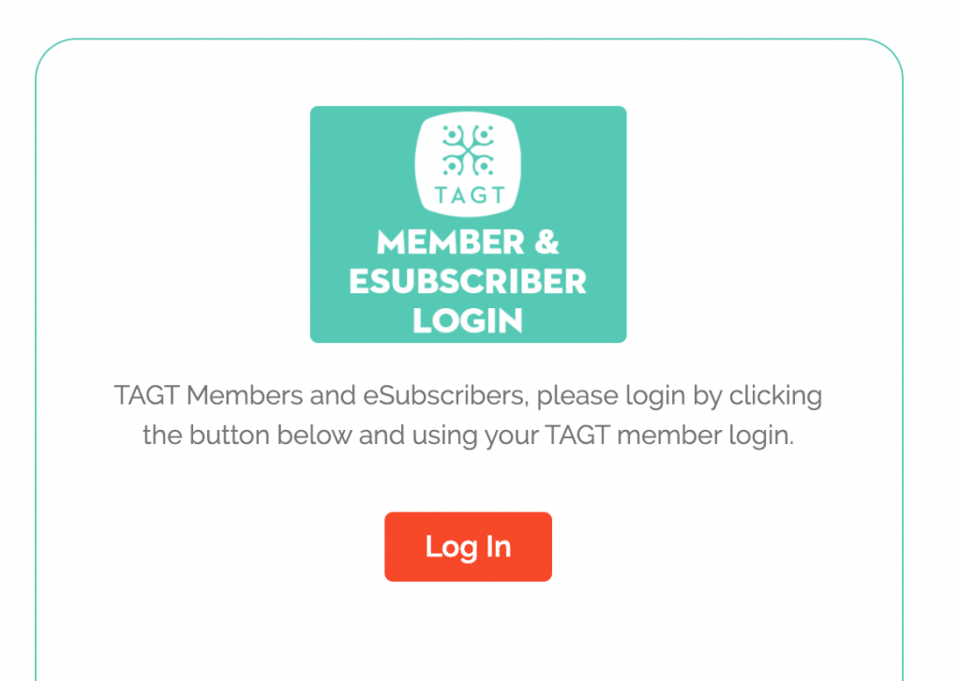This screenshot has width=960, height=681.
Task: Click 'the button below' phrase
Action: point(247,435)
